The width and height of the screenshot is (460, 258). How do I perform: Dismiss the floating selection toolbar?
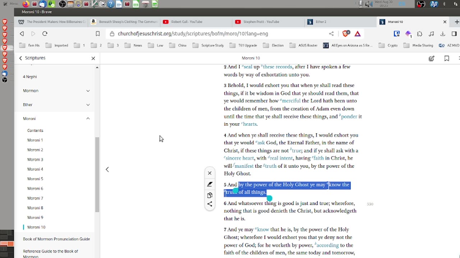pyautogui.click(x=210, y=173)
